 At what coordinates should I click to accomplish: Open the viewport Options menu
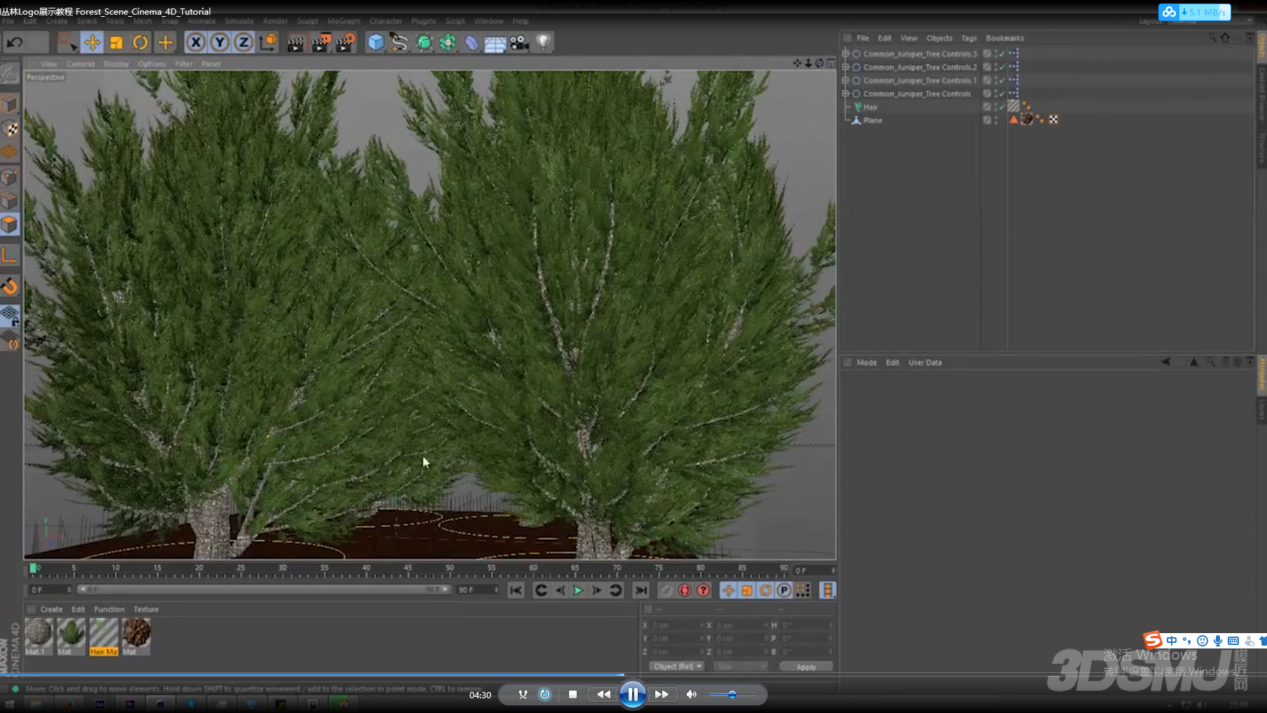152,64
